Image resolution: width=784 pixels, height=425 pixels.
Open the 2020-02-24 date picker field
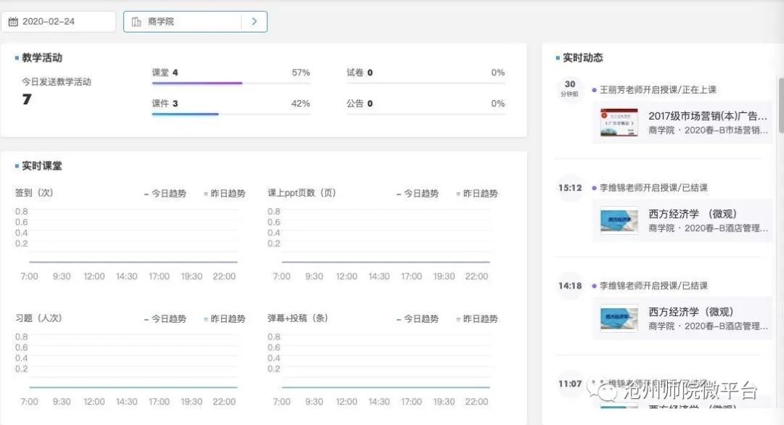(58, 22)
